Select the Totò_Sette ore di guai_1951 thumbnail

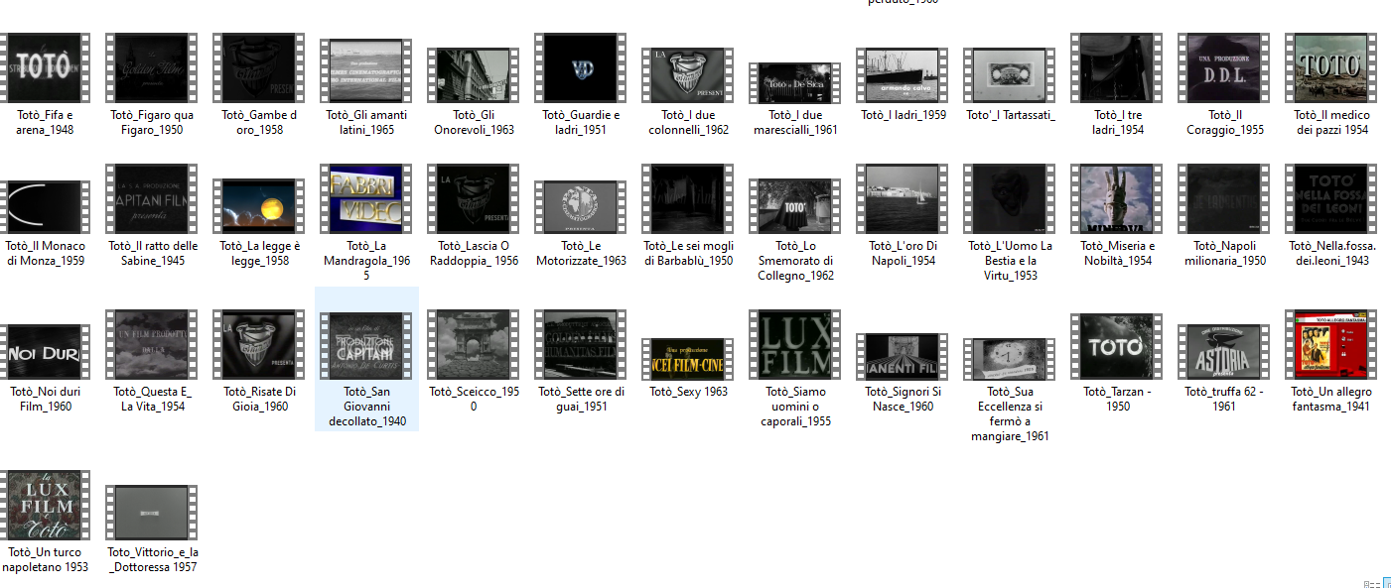click(581, 344)
